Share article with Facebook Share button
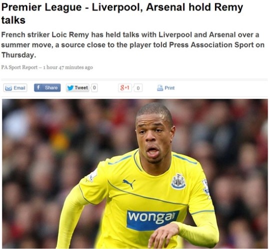 (47, 87)
